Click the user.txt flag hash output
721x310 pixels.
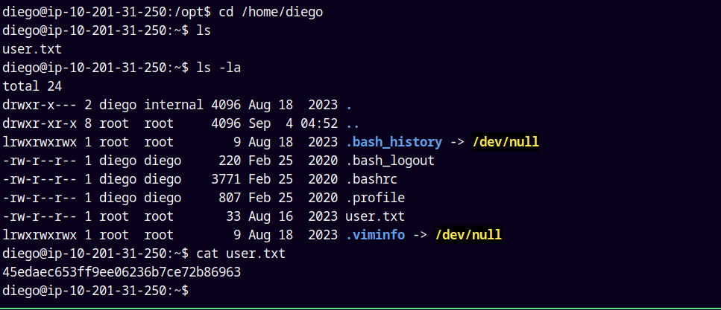pos(122,272)
